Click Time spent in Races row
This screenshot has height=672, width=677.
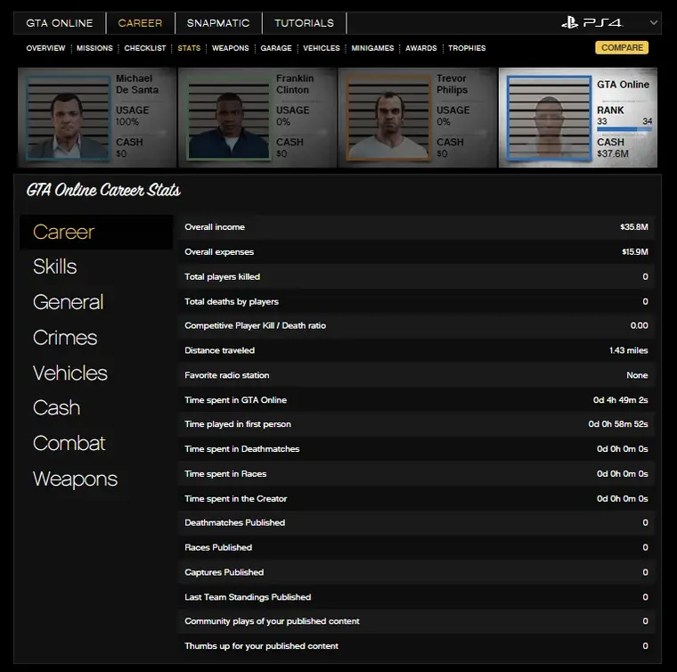416,474
